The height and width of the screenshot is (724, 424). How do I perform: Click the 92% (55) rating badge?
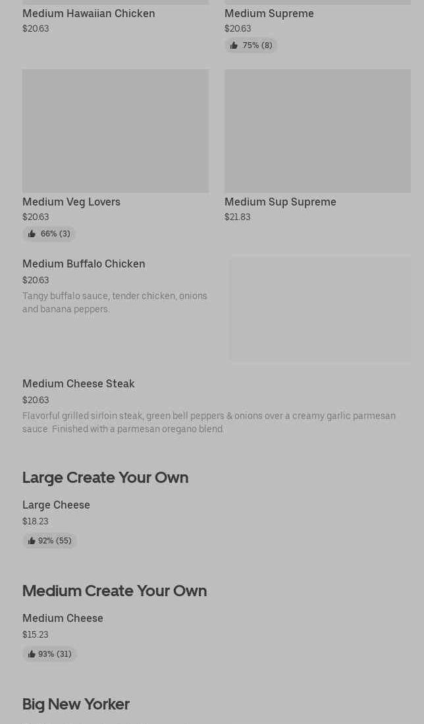click(x=50, y=541)
